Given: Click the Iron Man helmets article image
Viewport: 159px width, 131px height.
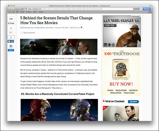Looking at the screenshot, I should coord(59,110).
